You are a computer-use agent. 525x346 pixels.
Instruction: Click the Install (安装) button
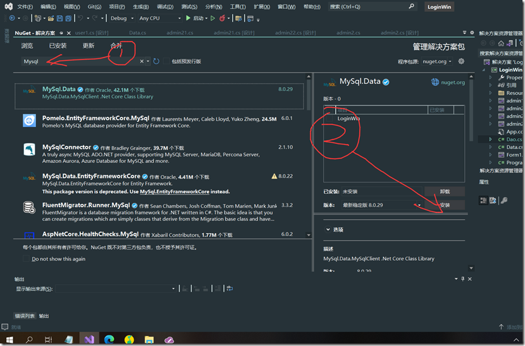click(x=445, y=205)
